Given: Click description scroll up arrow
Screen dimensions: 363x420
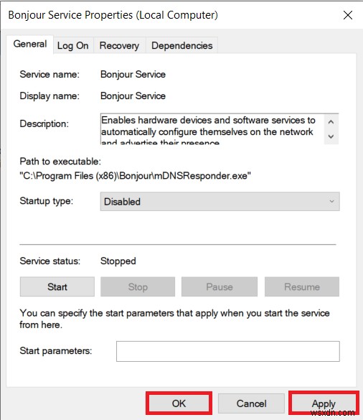Looking at the screenshot, I should [331, 122].
